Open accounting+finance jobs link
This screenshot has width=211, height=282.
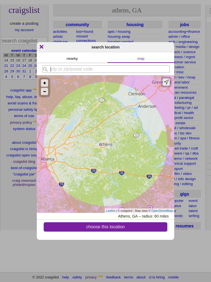click(x=184, y=31)
